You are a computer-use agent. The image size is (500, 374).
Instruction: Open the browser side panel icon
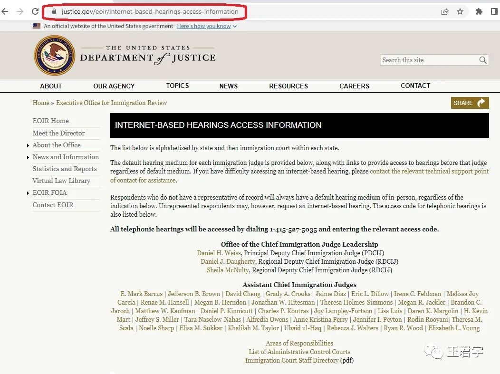[x=494, y=11]
